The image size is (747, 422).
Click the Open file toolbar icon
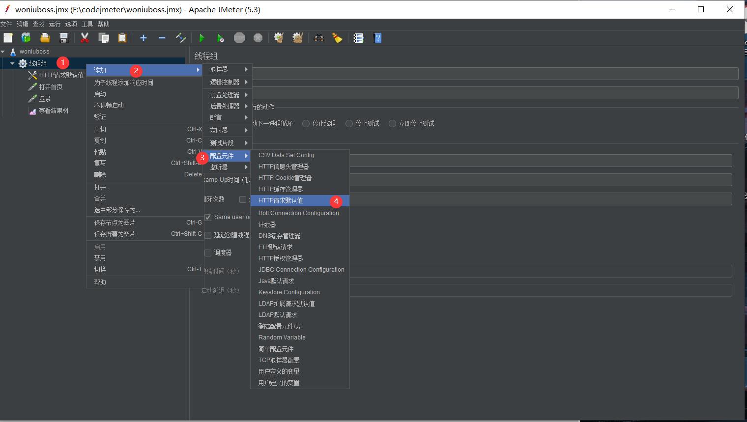[45, 38]
